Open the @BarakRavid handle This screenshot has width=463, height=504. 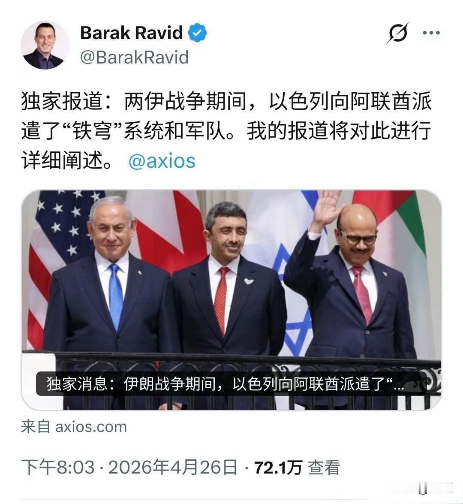click(x=134, y=57)
